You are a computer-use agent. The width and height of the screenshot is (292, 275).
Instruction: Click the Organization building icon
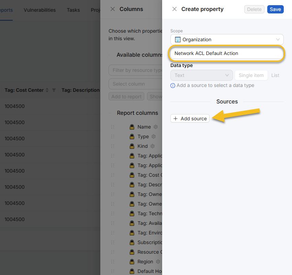(178, 40)
